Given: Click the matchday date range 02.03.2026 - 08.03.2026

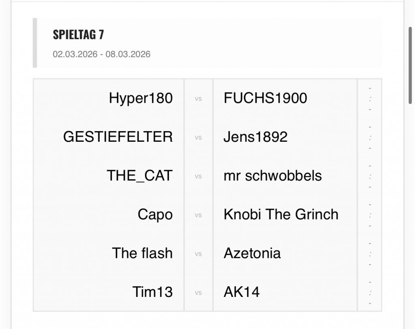Looking at the screenshot, I should click(x=101, y=54).
